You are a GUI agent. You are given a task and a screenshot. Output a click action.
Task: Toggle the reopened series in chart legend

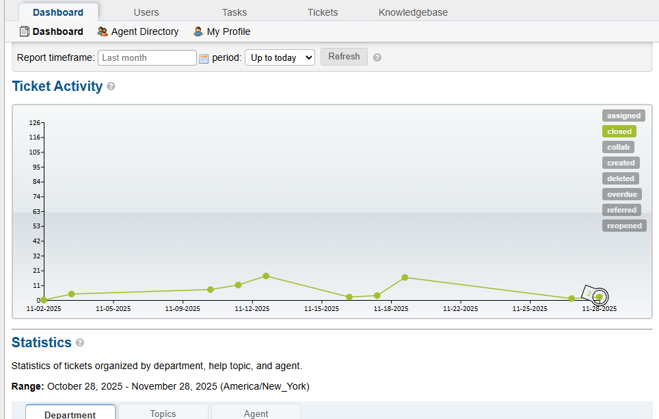pos(624,226)
